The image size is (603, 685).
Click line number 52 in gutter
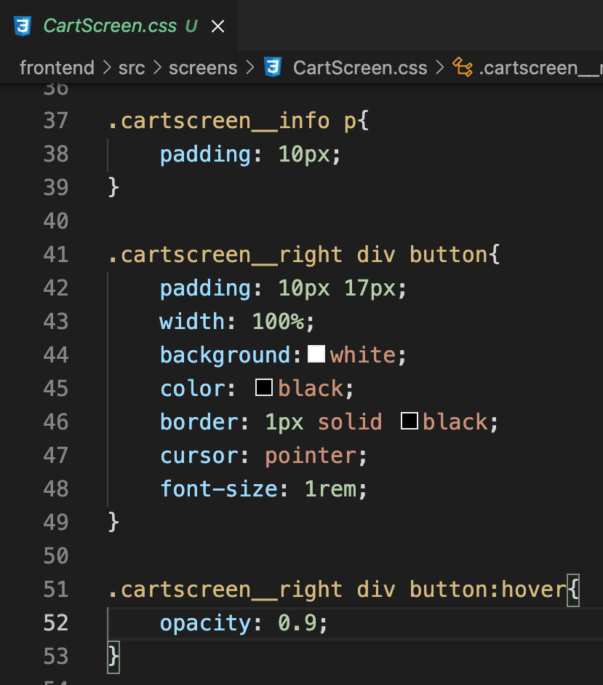(x=56, y=622)
